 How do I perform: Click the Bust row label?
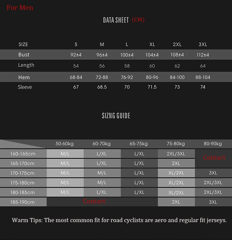click(x=24, y=55)
